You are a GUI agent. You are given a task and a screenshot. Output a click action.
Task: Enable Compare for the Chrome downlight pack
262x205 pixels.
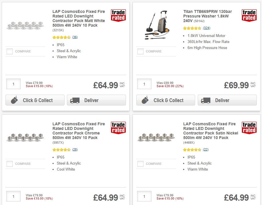click(9, 164)
